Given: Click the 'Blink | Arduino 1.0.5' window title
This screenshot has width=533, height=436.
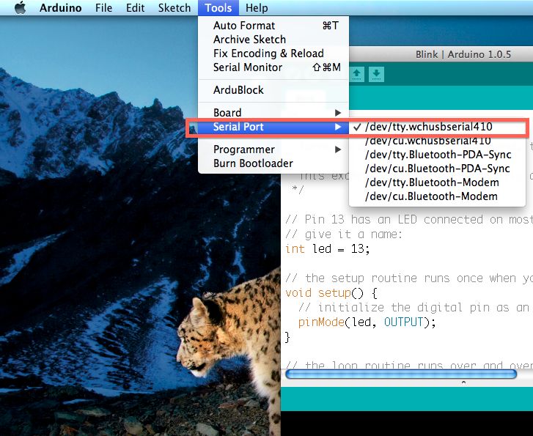Looking at the screenshot, I should [463, 54].
